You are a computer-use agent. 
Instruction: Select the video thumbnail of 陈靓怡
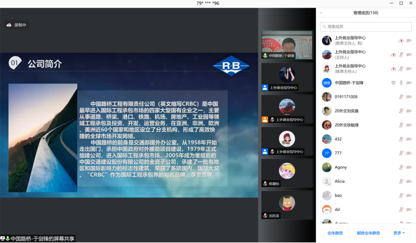[x=287, y=173]
